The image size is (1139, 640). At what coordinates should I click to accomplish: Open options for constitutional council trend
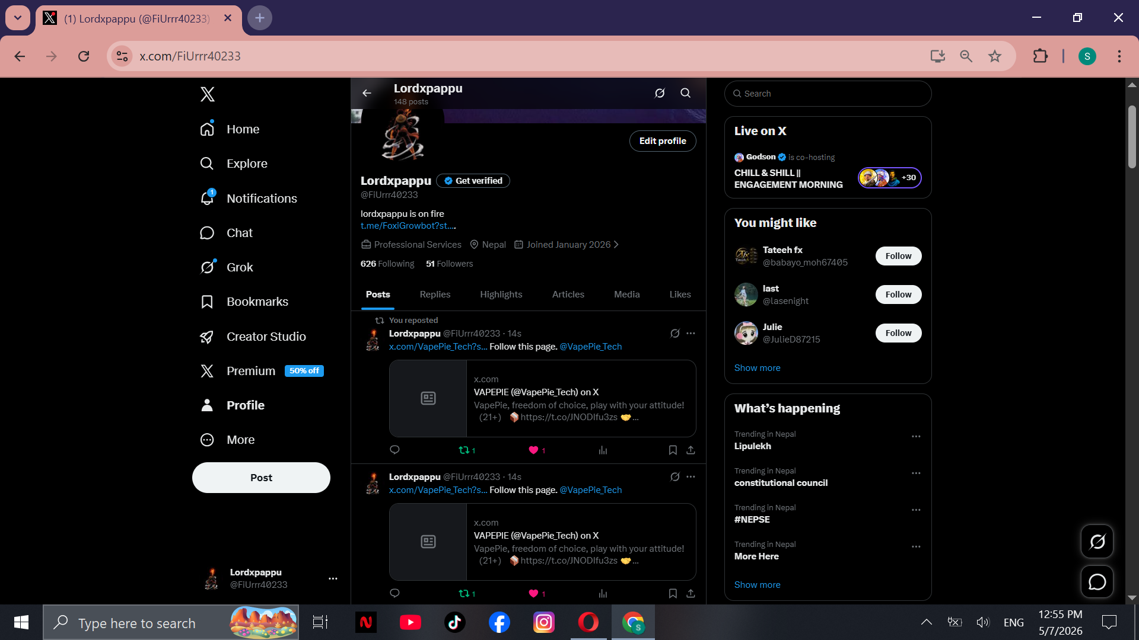[916, 473]
